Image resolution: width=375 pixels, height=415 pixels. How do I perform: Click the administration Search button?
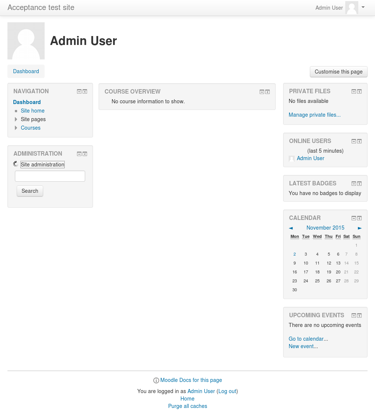30,191
